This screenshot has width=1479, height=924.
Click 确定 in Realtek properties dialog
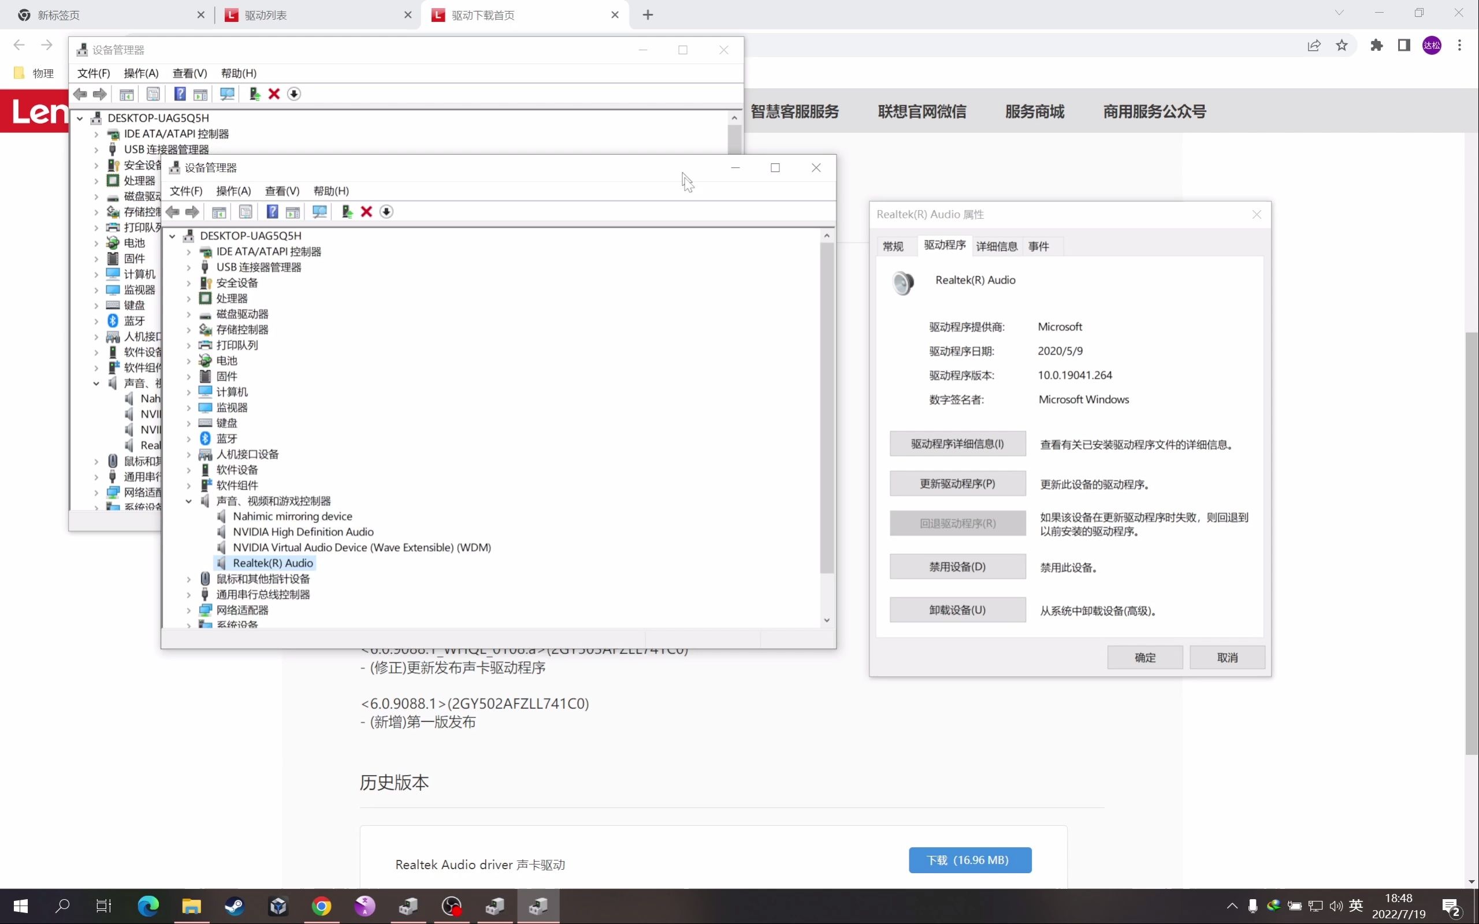(x=1144, y=658)
